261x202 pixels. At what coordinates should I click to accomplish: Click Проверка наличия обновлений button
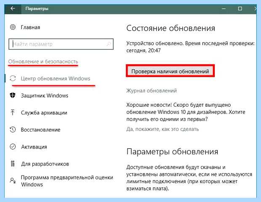[170, 71]
